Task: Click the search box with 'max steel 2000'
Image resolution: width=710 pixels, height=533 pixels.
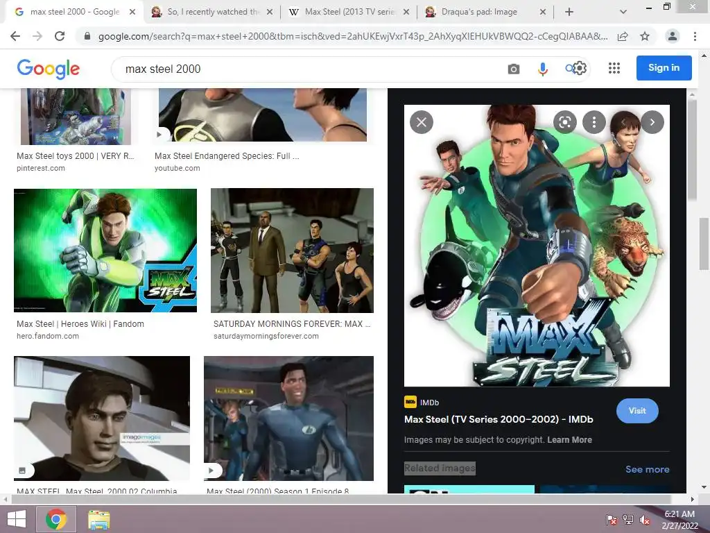Action: (x=313, y=69)
